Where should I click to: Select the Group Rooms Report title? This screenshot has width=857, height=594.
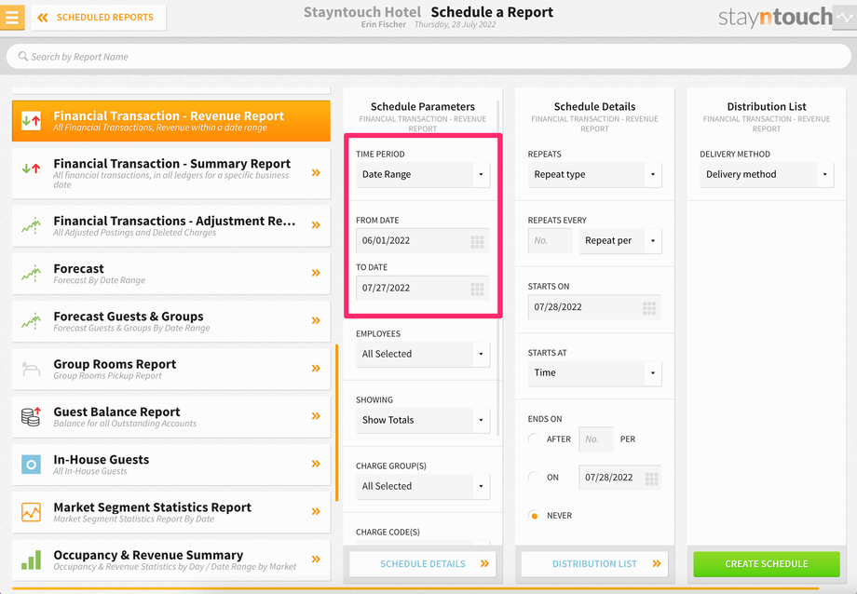[x=115, y=364]
